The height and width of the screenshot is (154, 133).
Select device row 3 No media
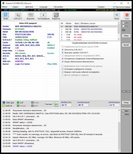pyautogui.click(x=89, y=35)
